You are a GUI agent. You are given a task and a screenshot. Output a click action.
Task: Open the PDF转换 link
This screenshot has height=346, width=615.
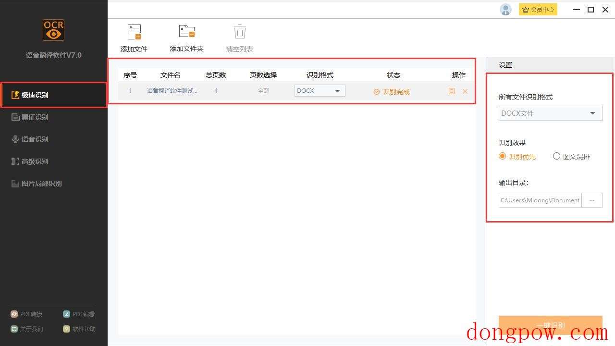(27, 314)
